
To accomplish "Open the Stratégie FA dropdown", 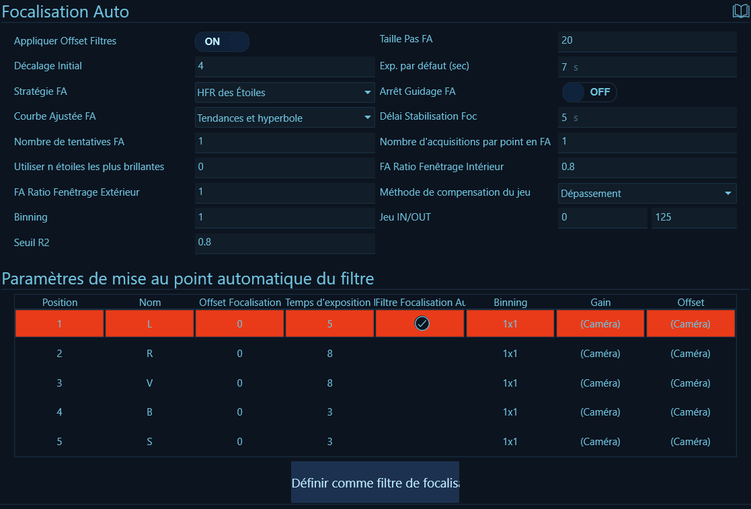I will tap(284, 92).
